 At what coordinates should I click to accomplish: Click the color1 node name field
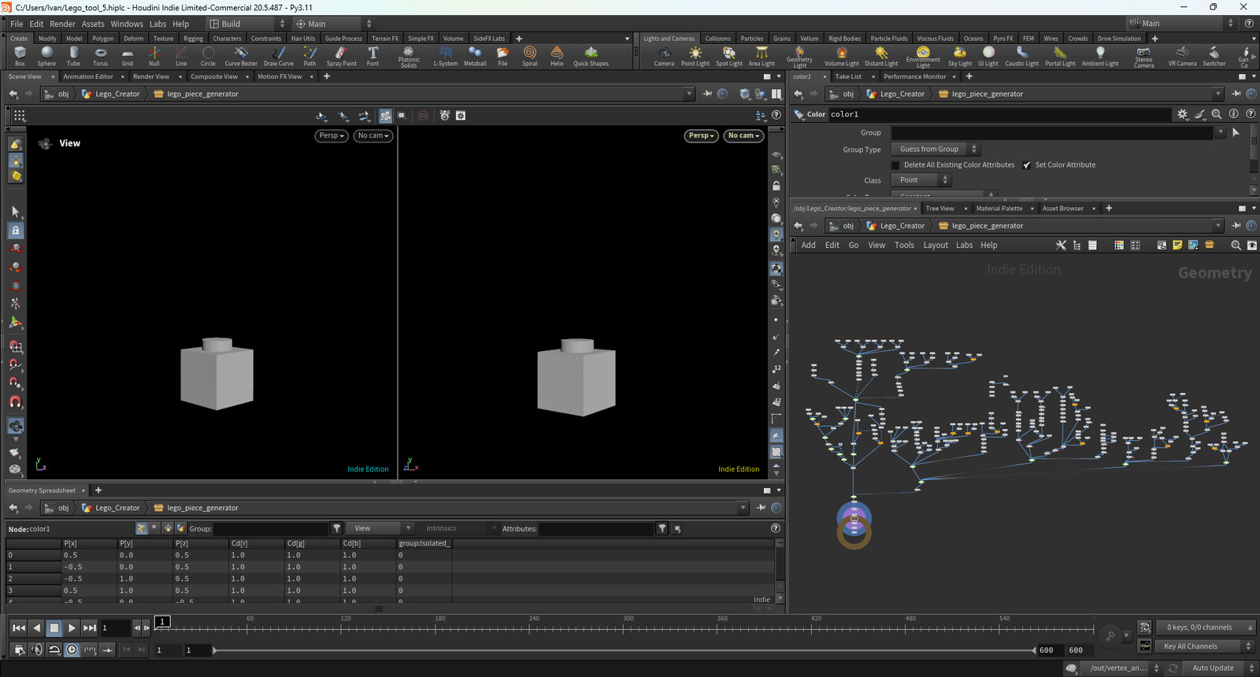click(999, 114)
